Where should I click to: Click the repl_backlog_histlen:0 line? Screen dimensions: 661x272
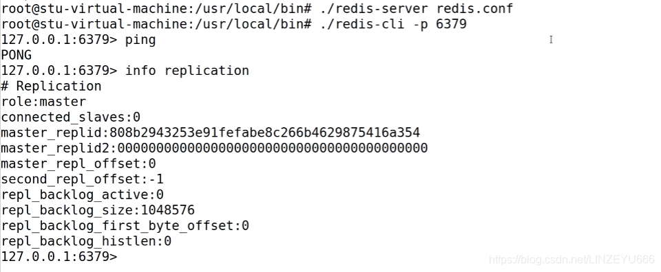(x=87, y=241)
